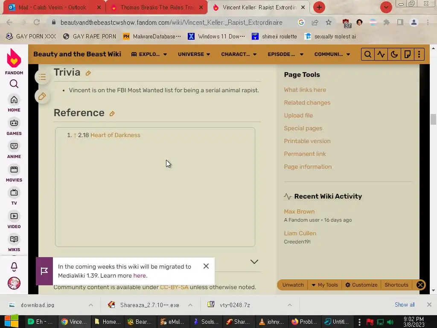Open the wiki header more options dots
This screenshot has width=437, height=328.
419,54
